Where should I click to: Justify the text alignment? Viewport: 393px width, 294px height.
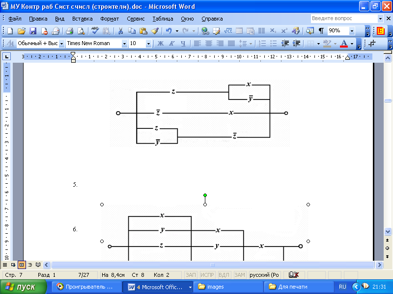231,43
